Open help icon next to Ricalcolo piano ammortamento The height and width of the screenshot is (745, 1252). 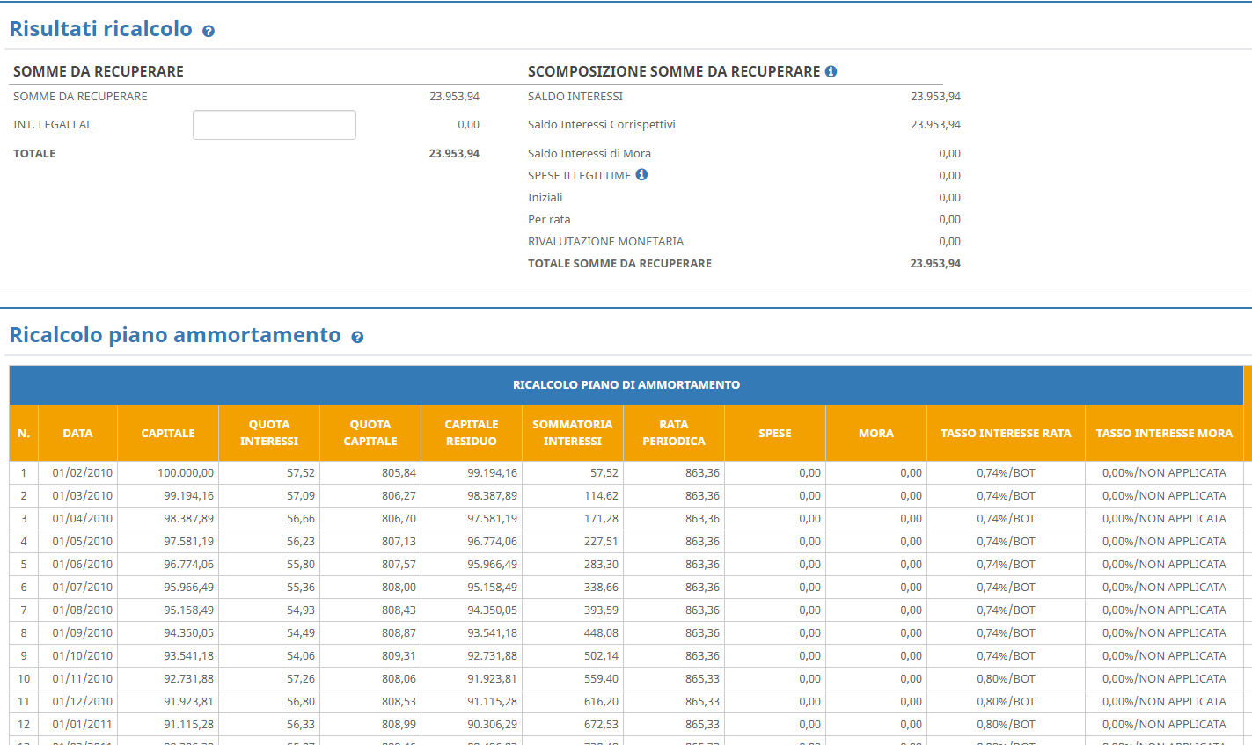(x=357, y=337)
